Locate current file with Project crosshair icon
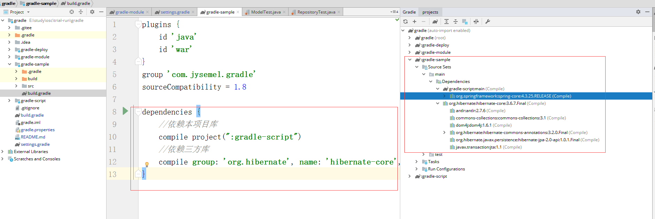 72,12
